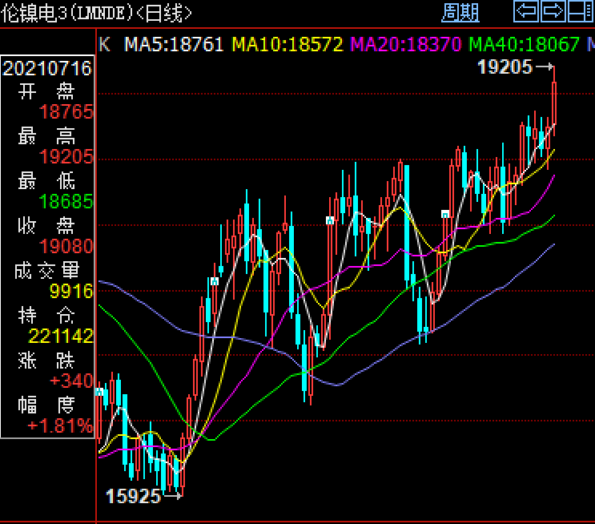Viewport: 595px width, 524px height.
Task: Click the 15925 low price marker on chart
Action: tap(133, 496)
